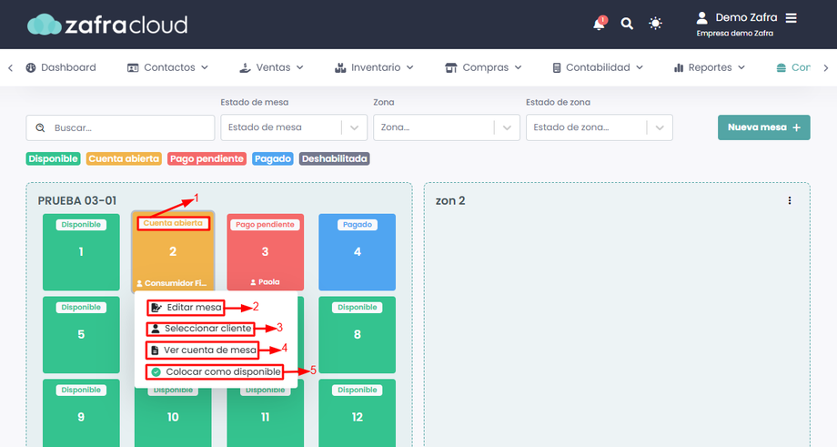Choose Seleccionar cliente from context menu
This screenshot has width=837, height=447.
pos(201,329)
